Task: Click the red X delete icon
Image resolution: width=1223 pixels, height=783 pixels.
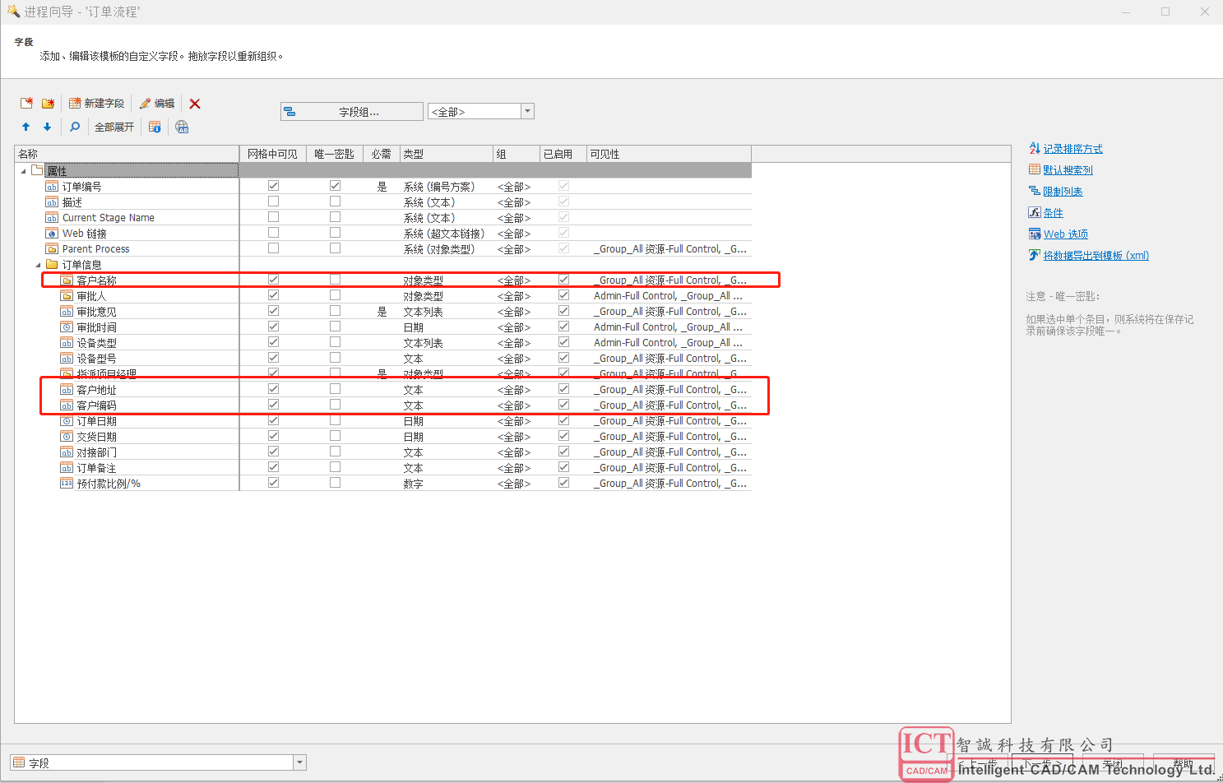Action: [195, 104]
